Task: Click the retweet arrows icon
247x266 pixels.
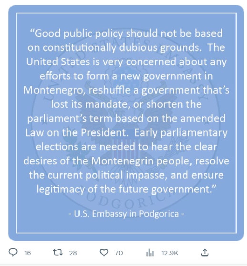Action: 58,252
